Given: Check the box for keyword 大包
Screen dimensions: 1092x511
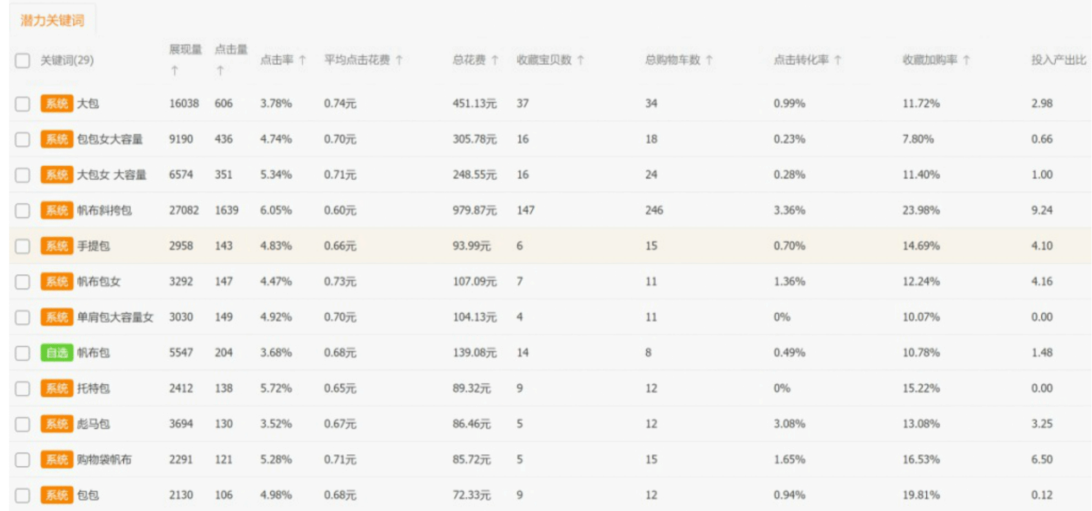Looking at the screenshot, I should point(23,104).
